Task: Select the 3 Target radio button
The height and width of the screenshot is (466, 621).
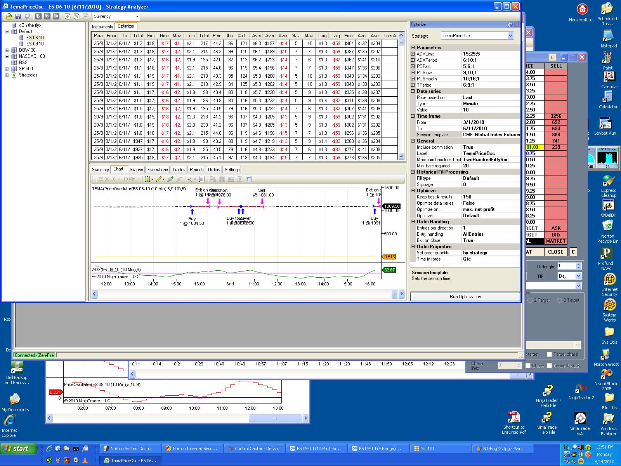Action: [559, 300]
